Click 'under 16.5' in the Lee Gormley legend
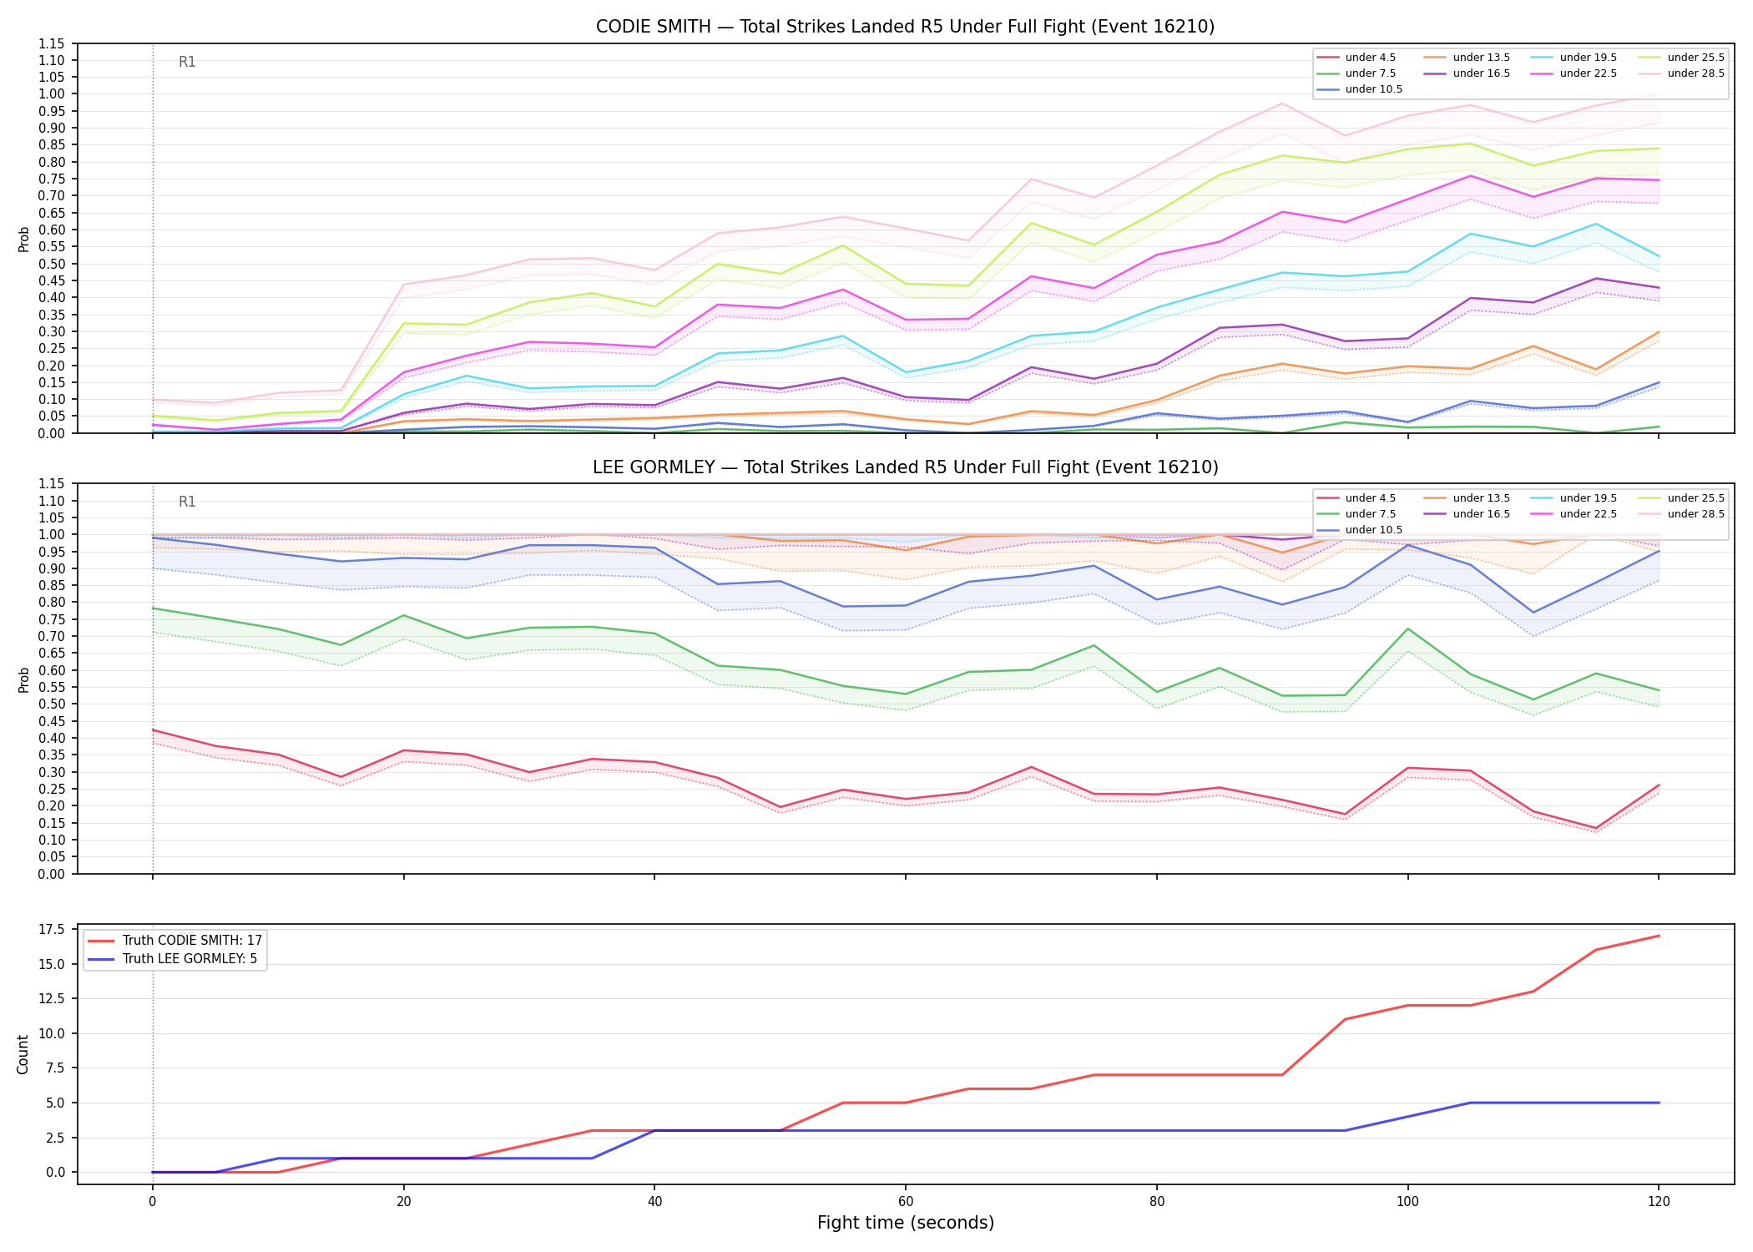Screen dimensions: 1753x1252 click(1481, 514)
